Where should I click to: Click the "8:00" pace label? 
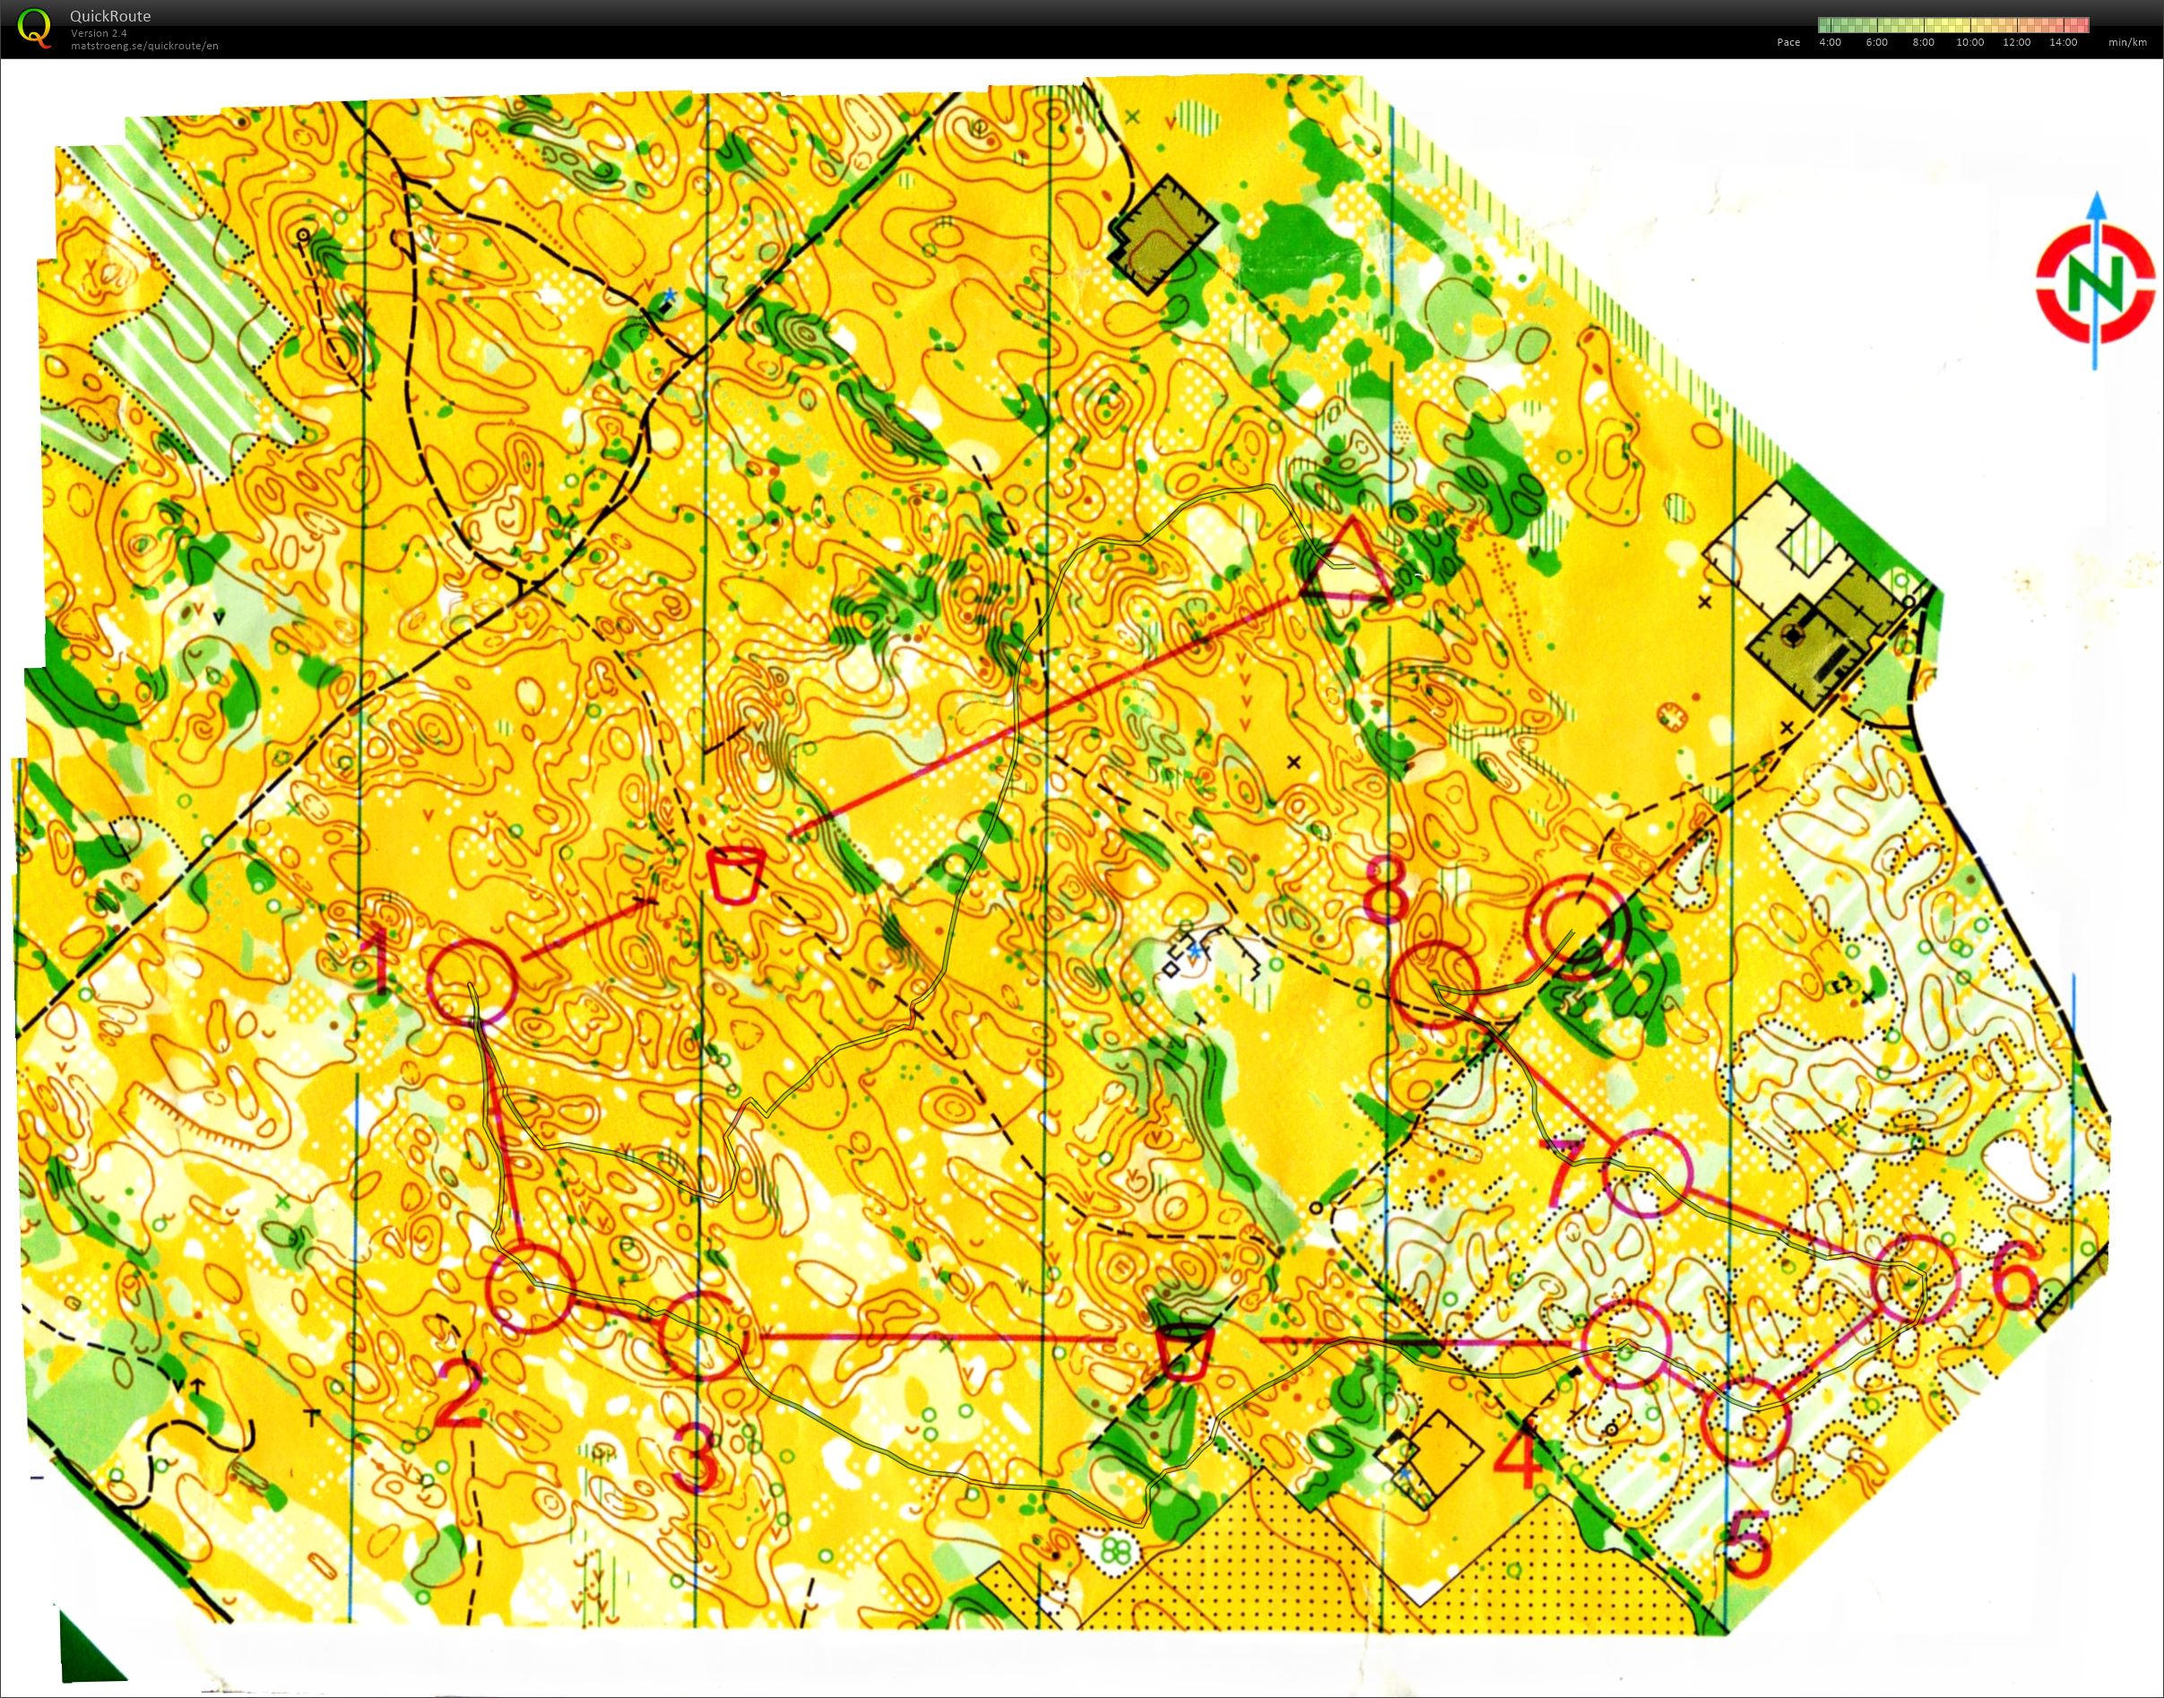click(x=1924, y=43)
